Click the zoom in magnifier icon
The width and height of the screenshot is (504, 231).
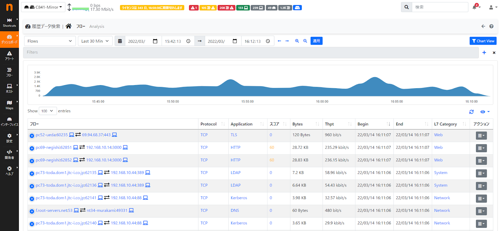(297, 41)
